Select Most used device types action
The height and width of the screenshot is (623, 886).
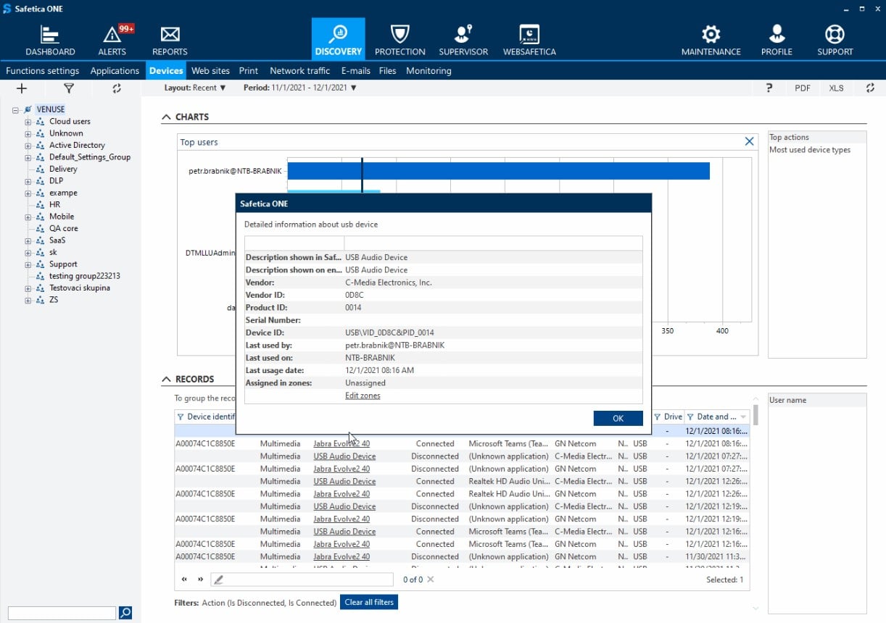pos(810,150)
